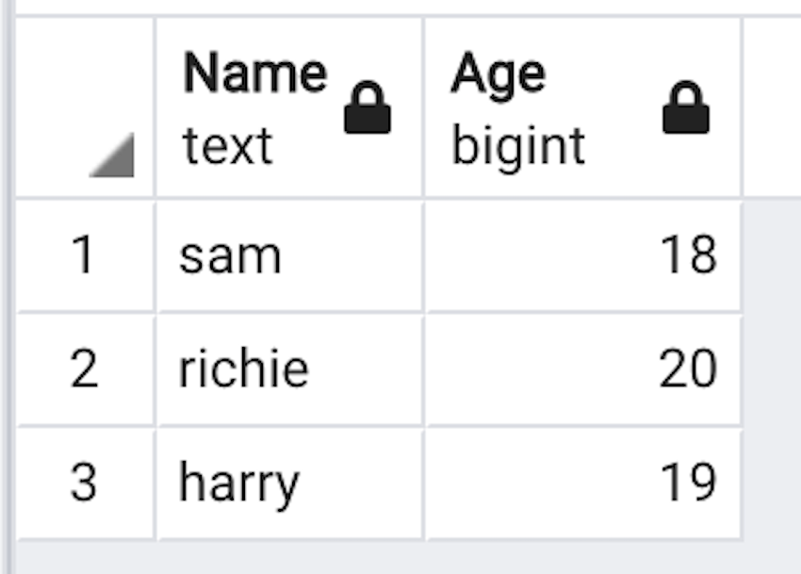
Task: Click the blank grey area beside the rows
Action: point(773,368)
